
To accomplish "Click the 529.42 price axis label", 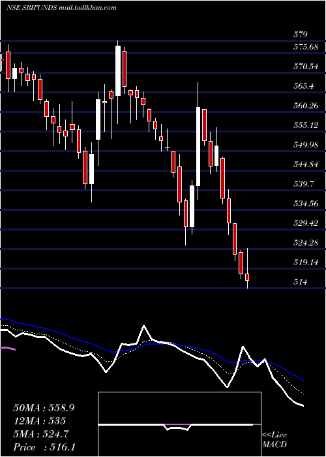I will (306, 223).
